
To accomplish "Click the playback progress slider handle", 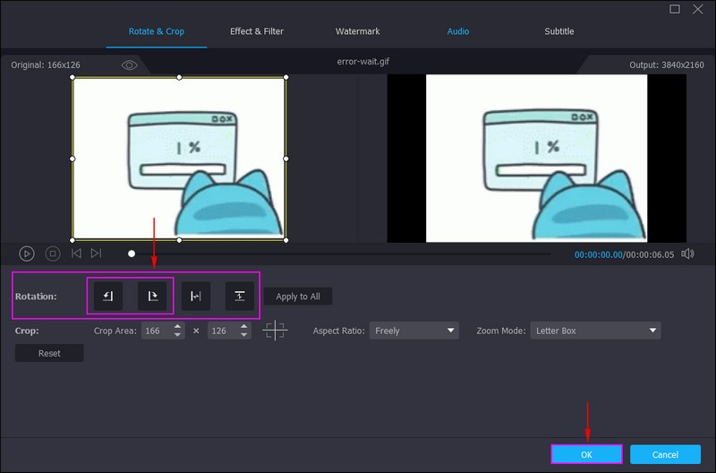I will pos(132,254).
